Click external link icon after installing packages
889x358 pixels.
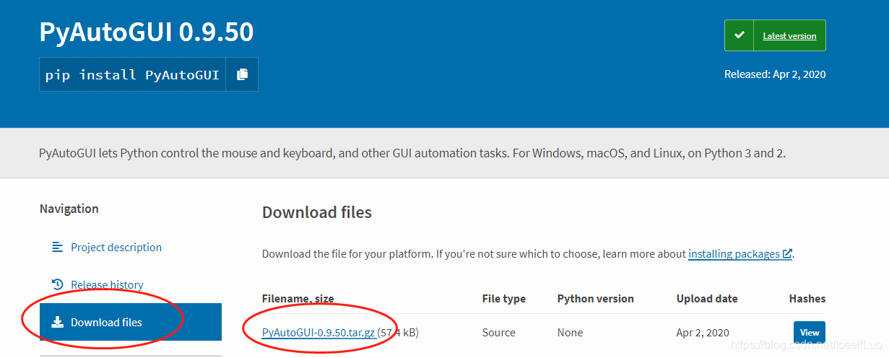coord(787,254)
